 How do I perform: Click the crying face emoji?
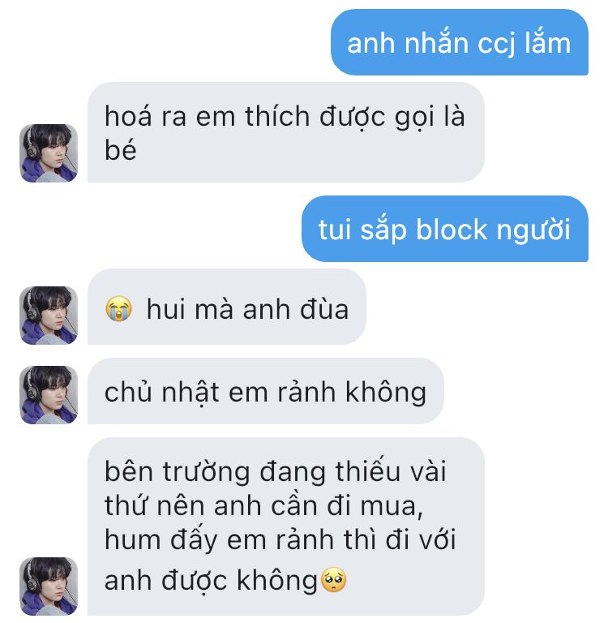pyautogui.click(x=118, y=308)
